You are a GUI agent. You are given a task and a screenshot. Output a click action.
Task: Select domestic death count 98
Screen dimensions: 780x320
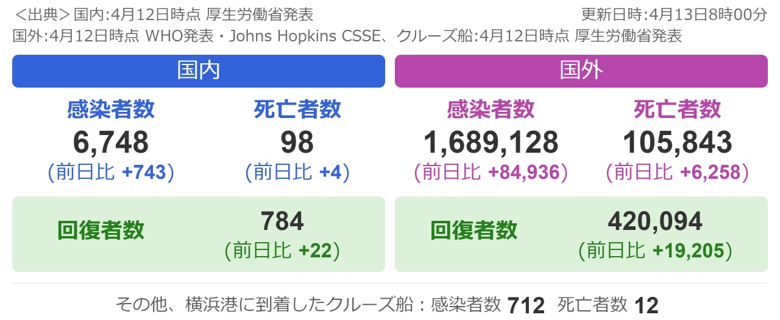pyautogui.click(x=297, y=143)
